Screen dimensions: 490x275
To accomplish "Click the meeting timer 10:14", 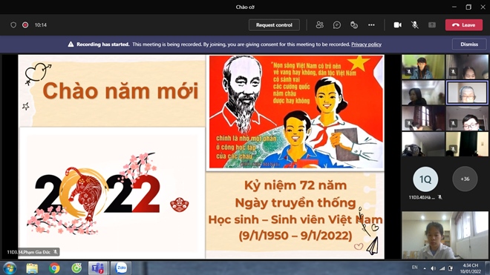I will click(x=41, y=25).
